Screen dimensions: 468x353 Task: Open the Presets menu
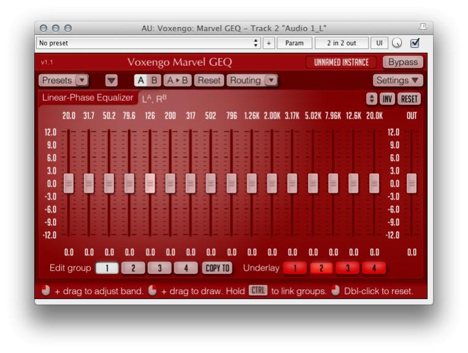(x=63, y=80)
